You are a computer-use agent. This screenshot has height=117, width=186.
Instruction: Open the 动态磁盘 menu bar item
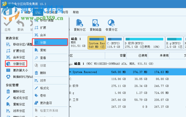pos(51,12)
